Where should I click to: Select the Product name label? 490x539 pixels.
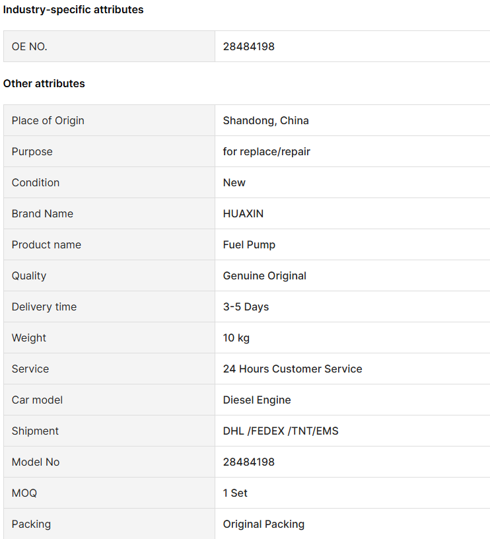click(x=46, y=245)
